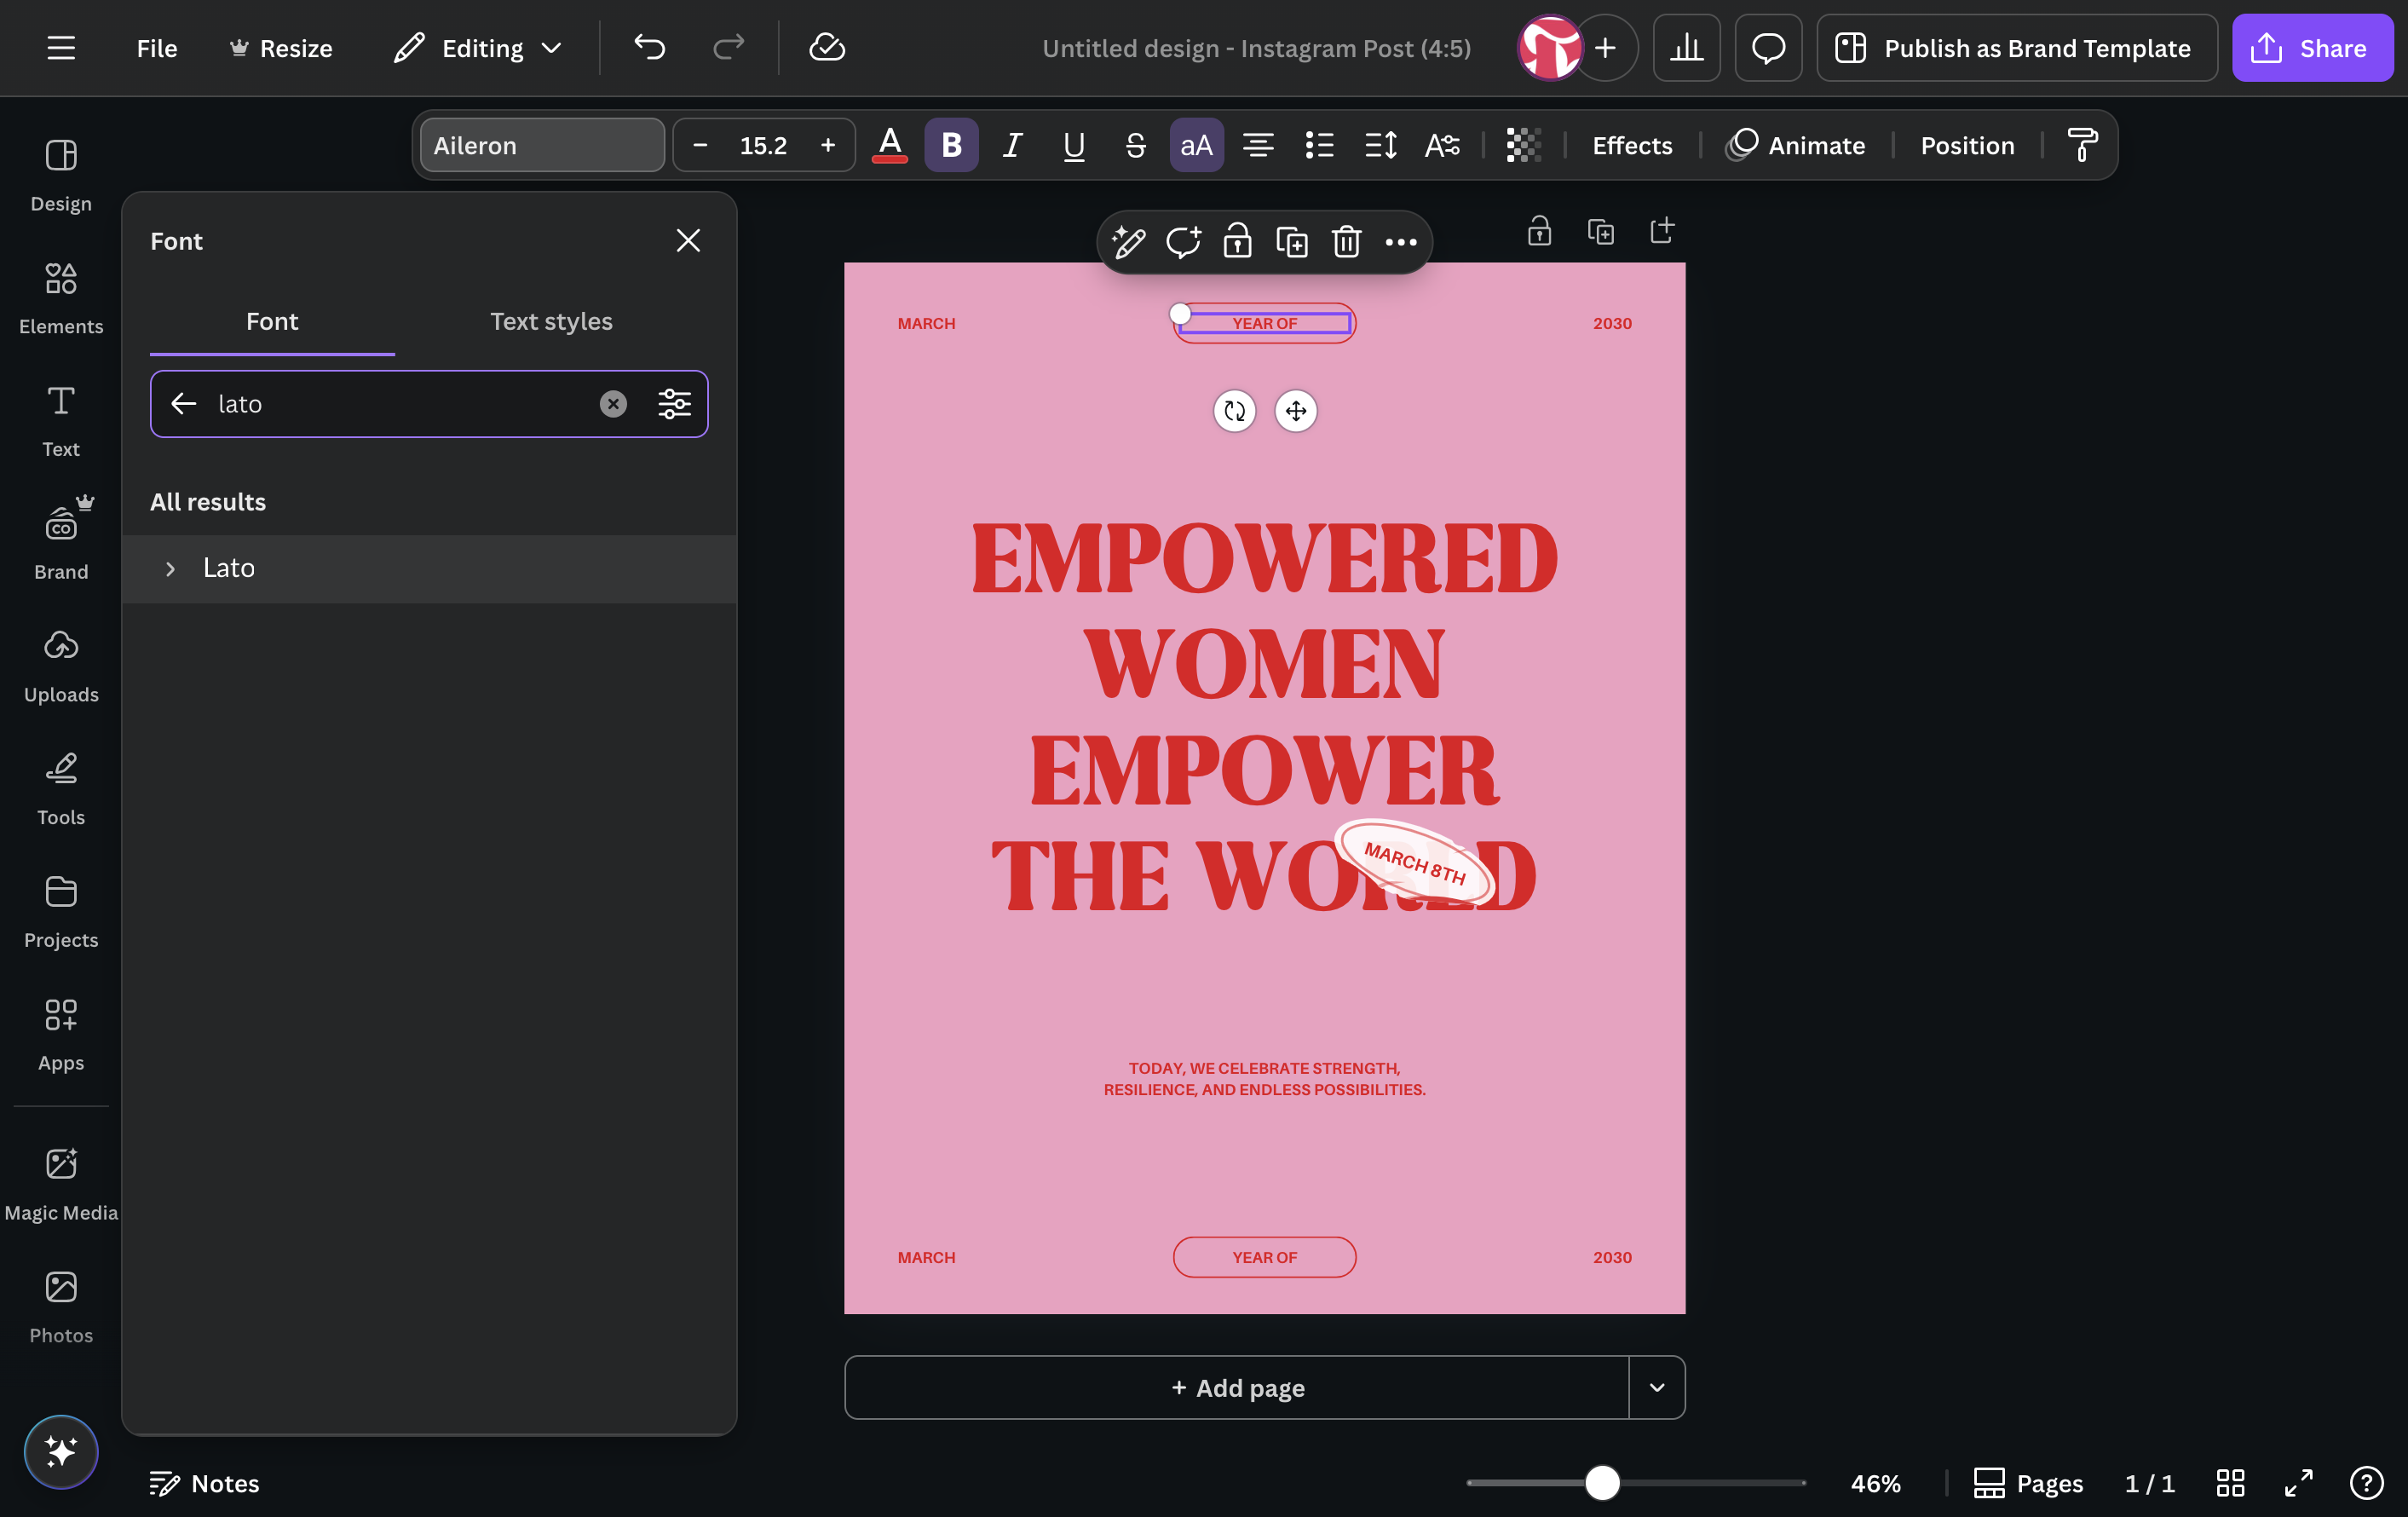Screen dimensions: 2408x1517
Task: Toggle underline formatting
Action: [1074, 145]
